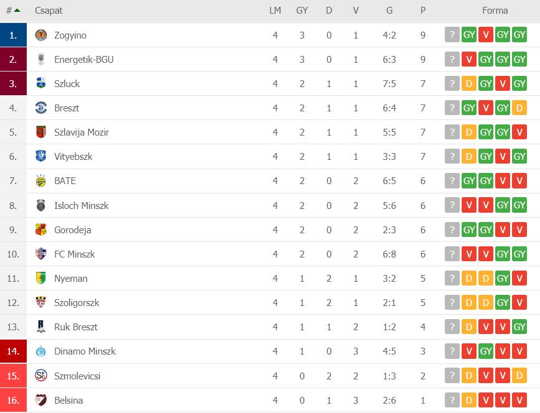Click the Gorodeja team badge
Image resolution: width=540 pixels, height=413 pixels.
click(x=41, y=230)
